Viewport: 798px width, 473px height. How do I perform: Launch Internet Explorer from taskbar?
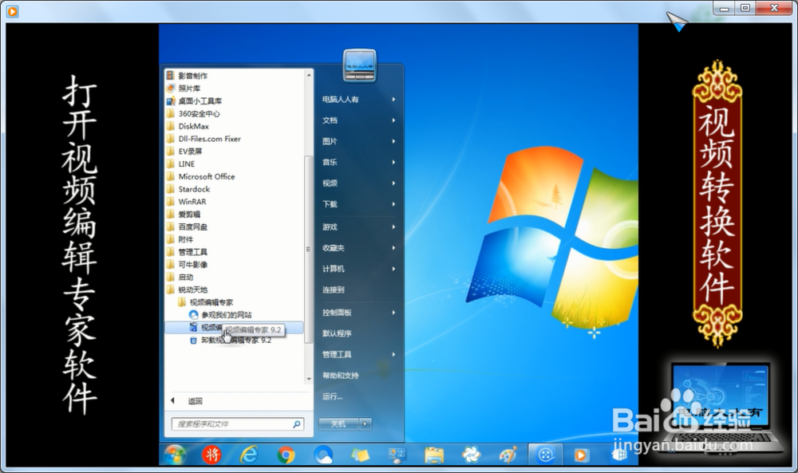249,455
